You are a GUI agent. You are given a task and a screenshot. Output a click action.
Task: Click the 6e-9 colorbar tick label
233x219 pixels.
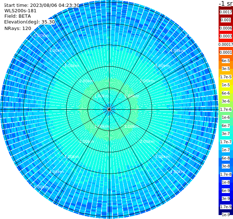[x=226, y=190]
